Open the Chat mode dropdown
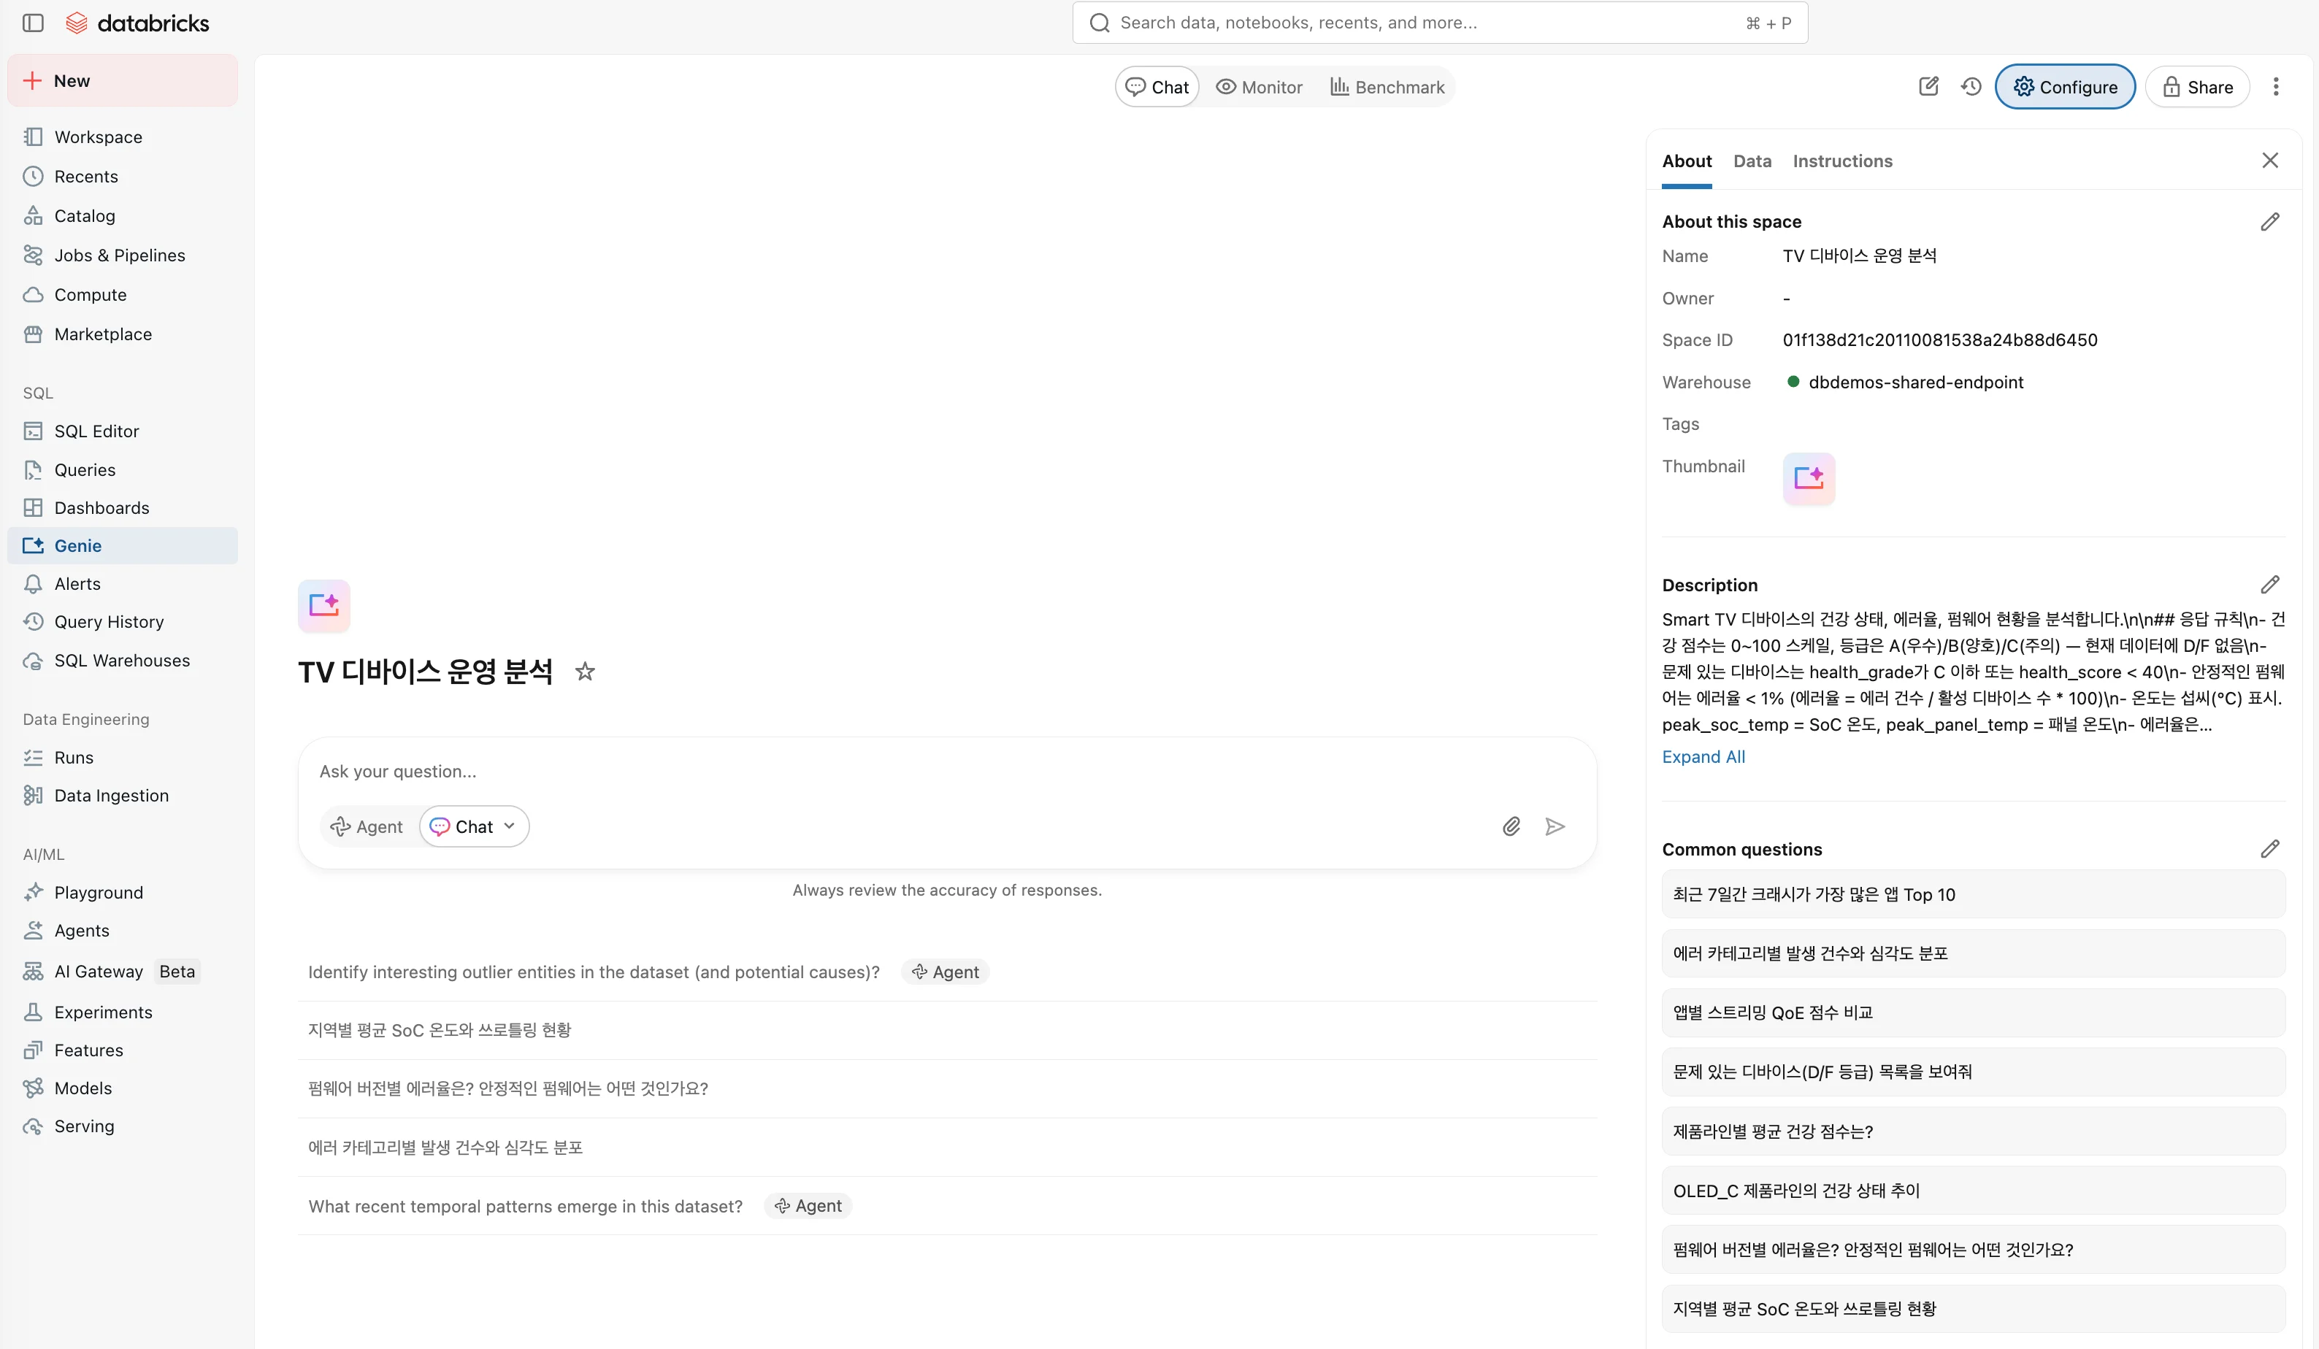Screen dimensions: 2319x1349 (x=474, y=826)
